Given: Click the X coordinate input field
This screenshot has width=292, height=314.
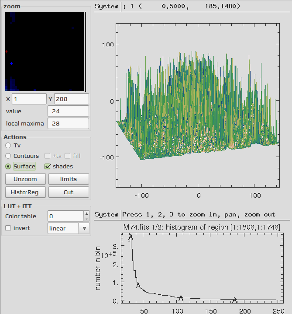Looking at the screenshot, I should [x=29, y=99].
